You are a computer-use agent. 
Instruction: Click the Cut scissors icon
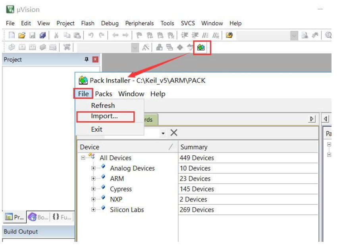point(56,35)
